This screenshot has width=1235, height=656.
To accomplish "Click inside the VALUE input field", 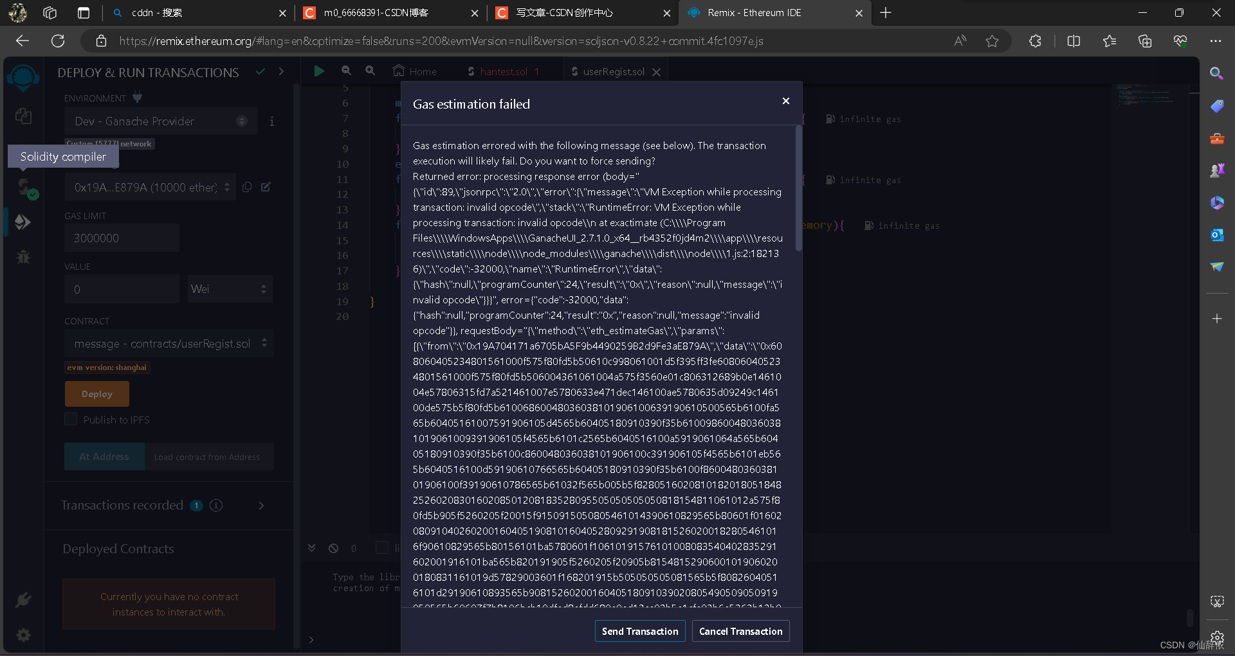I will 122,288.
